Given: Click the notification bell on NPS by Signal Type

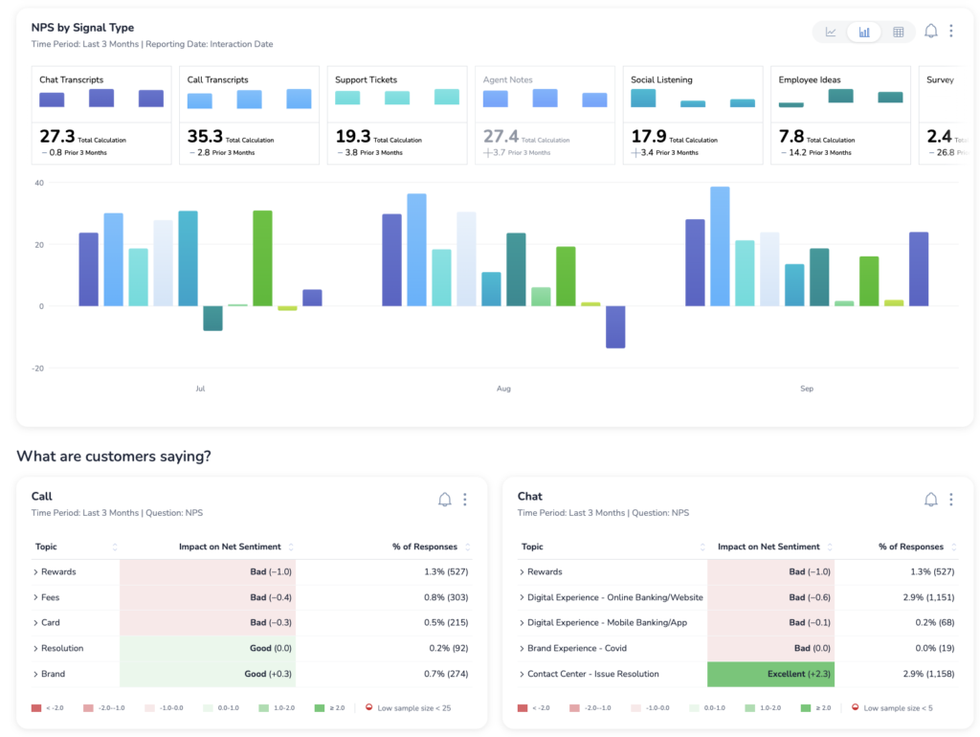Looking at the screenshot, I should 930,31.
